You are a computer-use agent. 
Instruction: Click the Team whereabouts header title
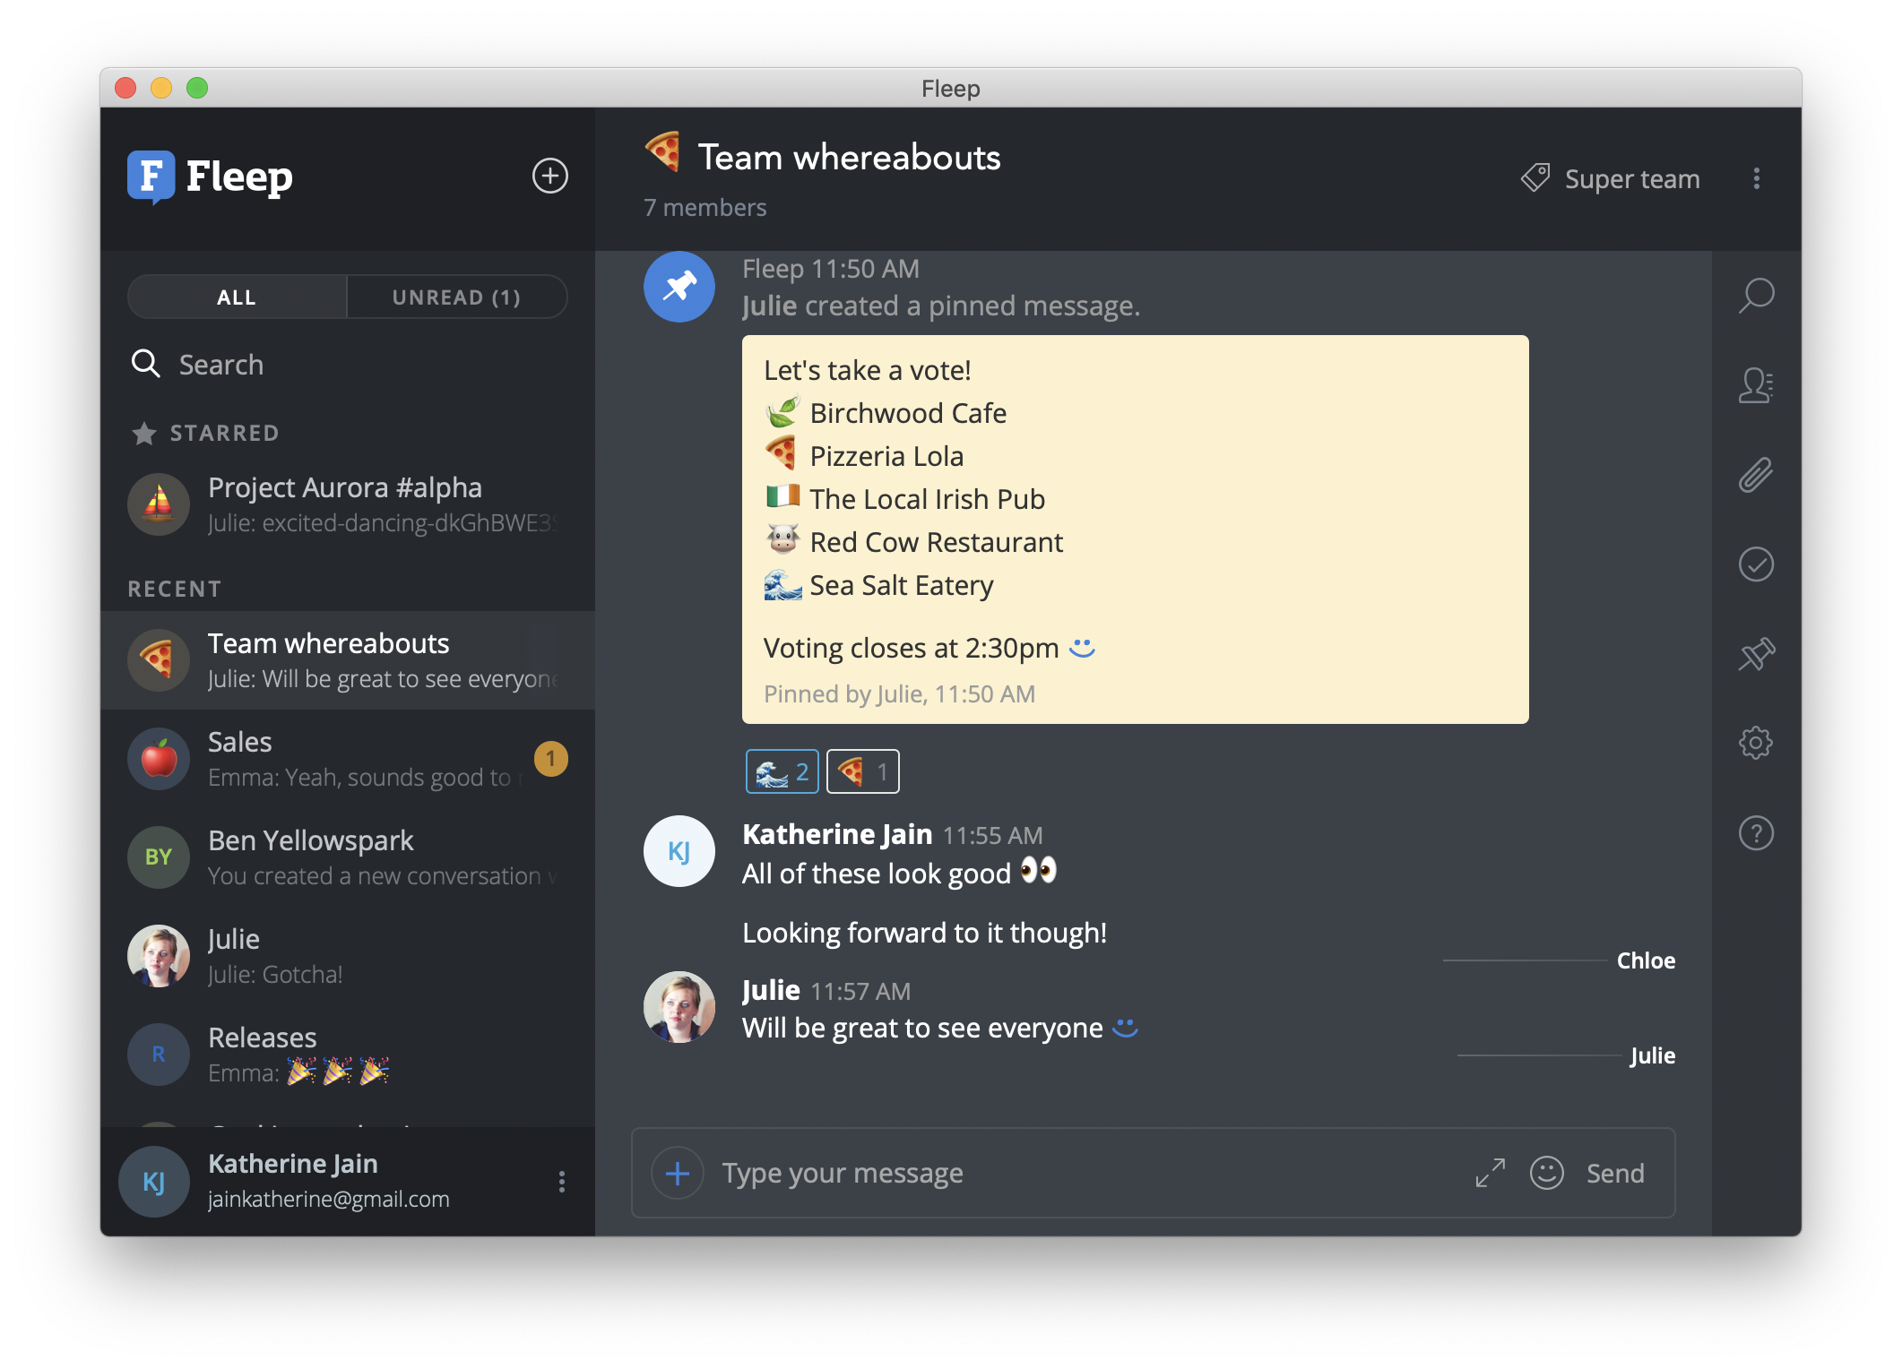coord(849,158)
